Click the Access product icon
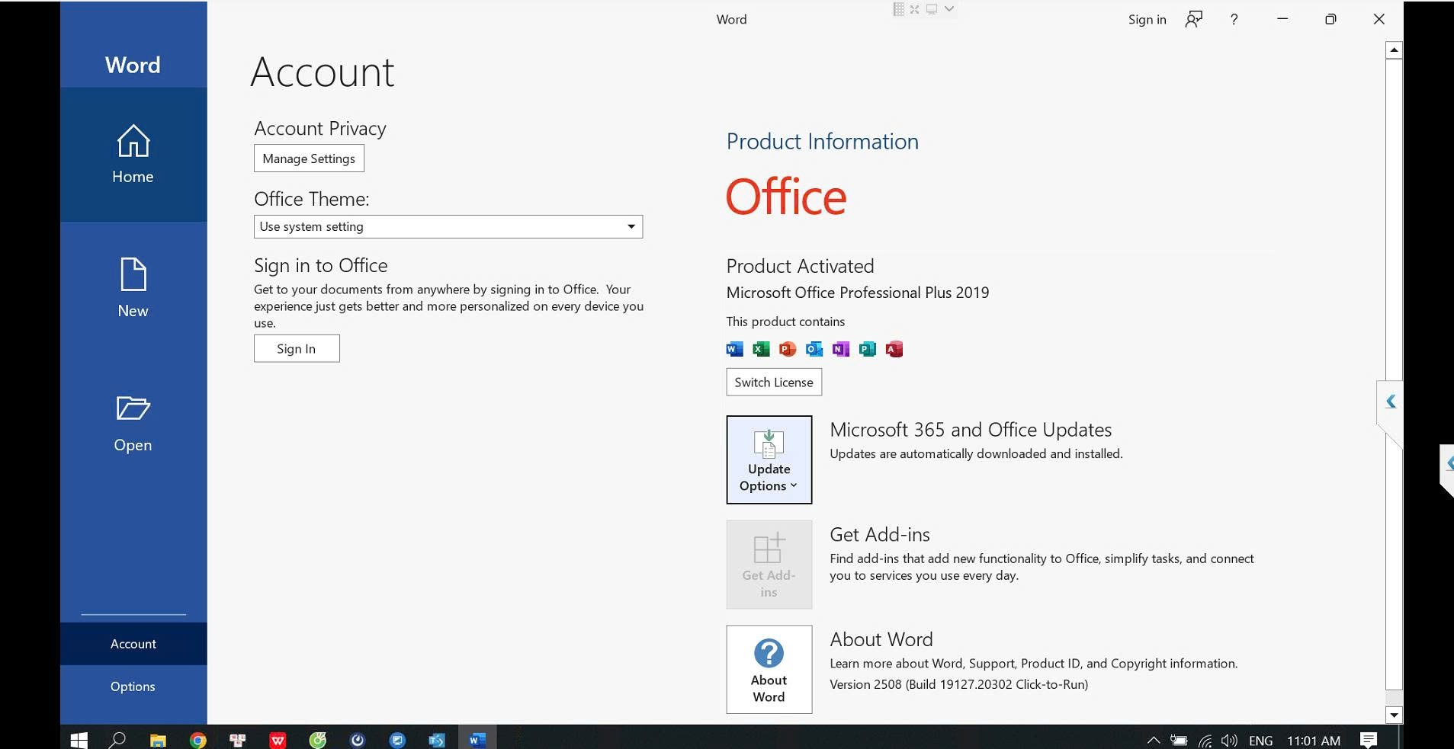 pyautogui.click(x=894, y=349)
